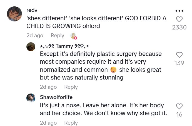Click the '2d ago' timestamp under red's comment
The height and width of the screenshot is (126, 192).
coord(35,36)
